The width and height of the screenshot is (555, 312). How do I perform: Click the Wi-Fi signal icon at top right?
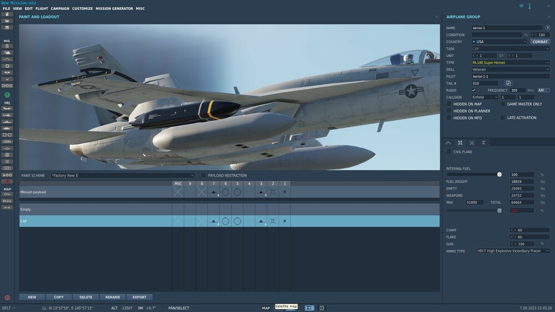tap(521, 6)
